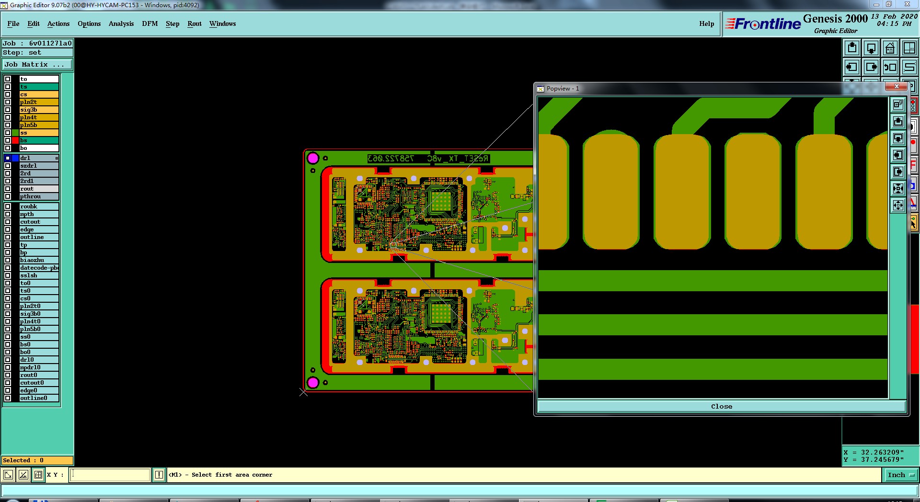Select layer name bo in list

pyautogui.click(x=39, y=148)
